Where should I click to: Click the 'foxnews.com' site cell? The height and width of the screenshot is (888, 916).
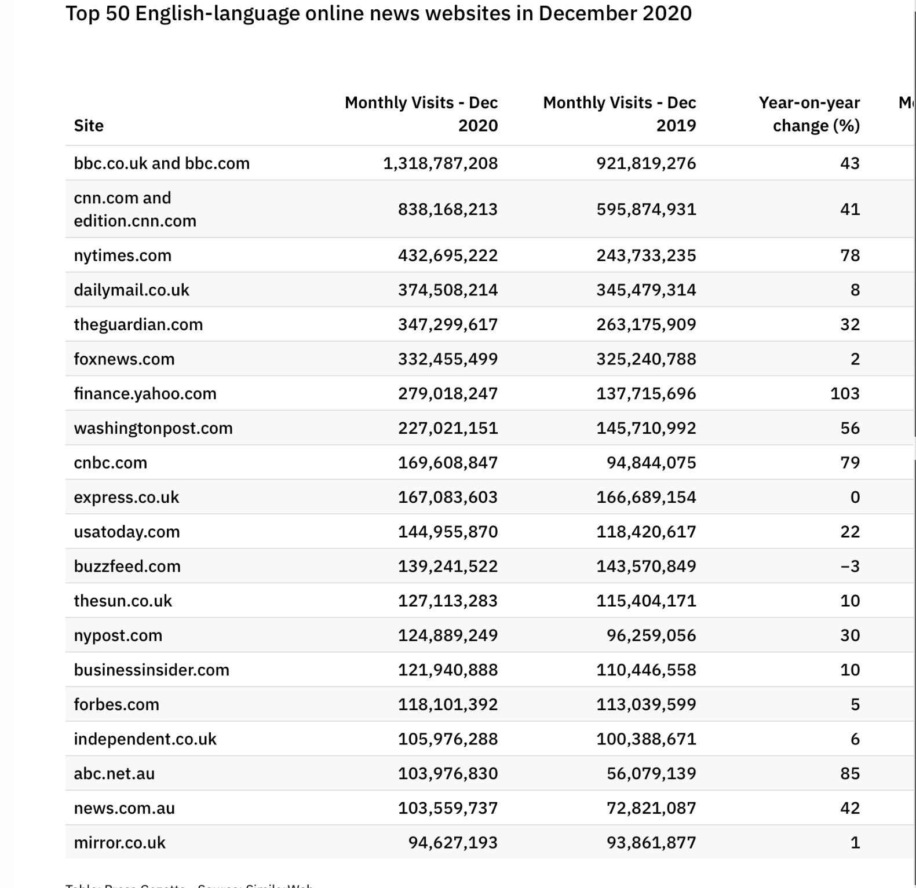coord(124,359)
